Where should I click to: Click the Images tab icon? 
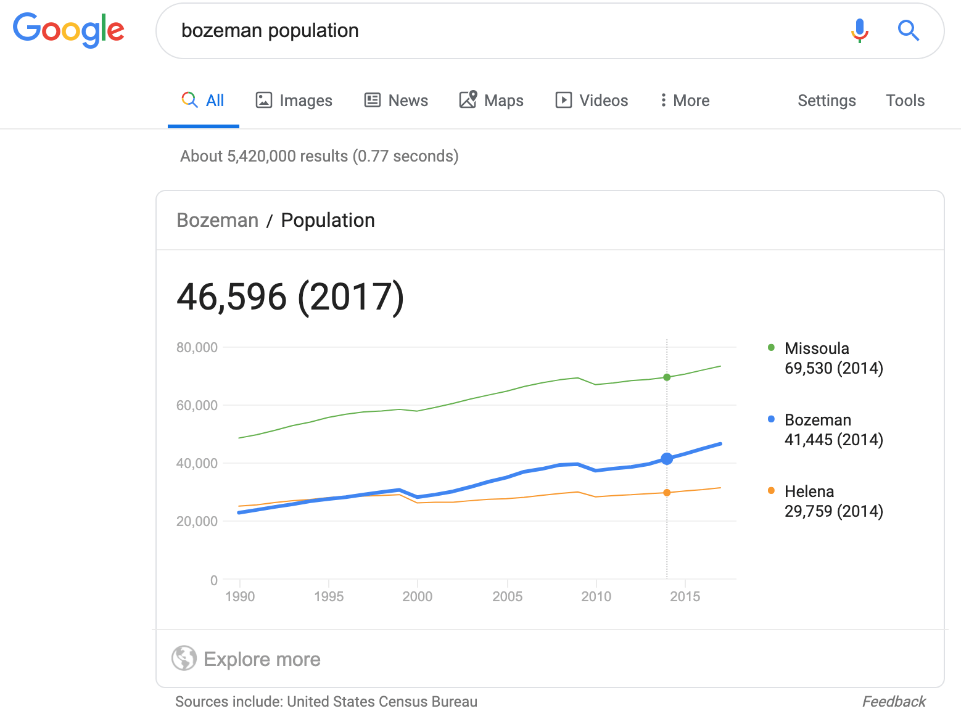264,100
